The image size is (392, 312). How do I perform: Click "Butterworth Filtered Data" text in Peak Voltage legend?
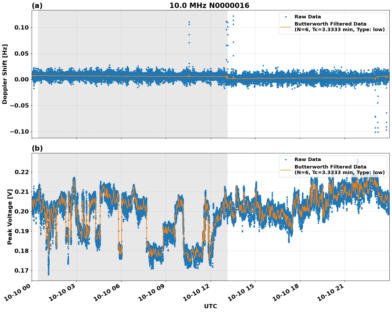(x=330, y=167)
